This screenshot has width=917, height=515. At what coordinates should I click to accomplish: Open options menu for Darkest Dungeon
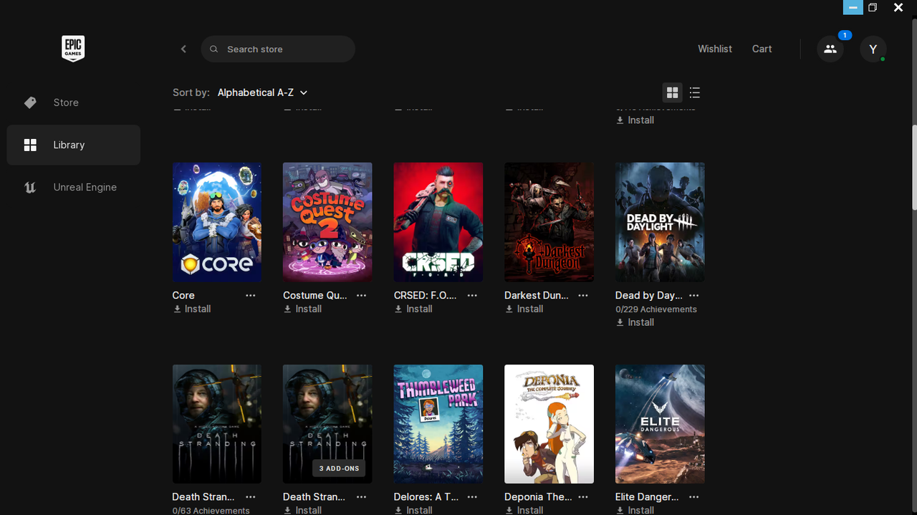(x=583, y=295)
